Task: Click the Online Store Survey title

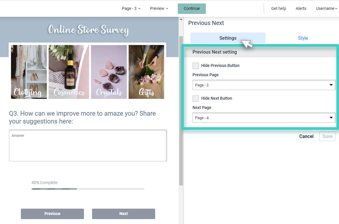Action: click(x=88, y=30)
